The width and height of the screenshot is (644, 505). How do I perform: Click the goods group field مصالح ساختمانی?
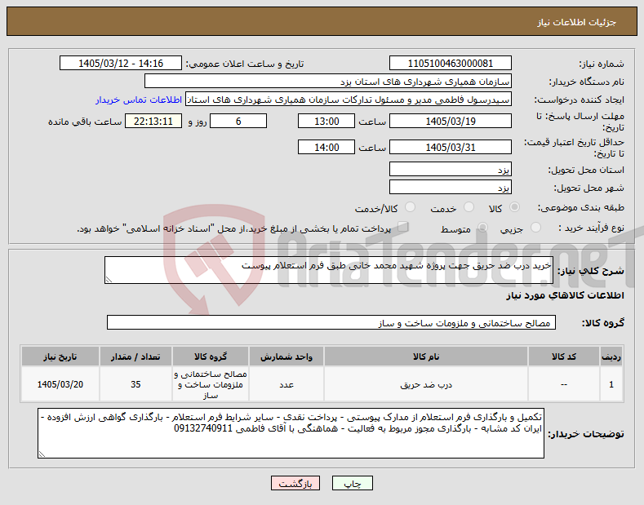point(331,323)
